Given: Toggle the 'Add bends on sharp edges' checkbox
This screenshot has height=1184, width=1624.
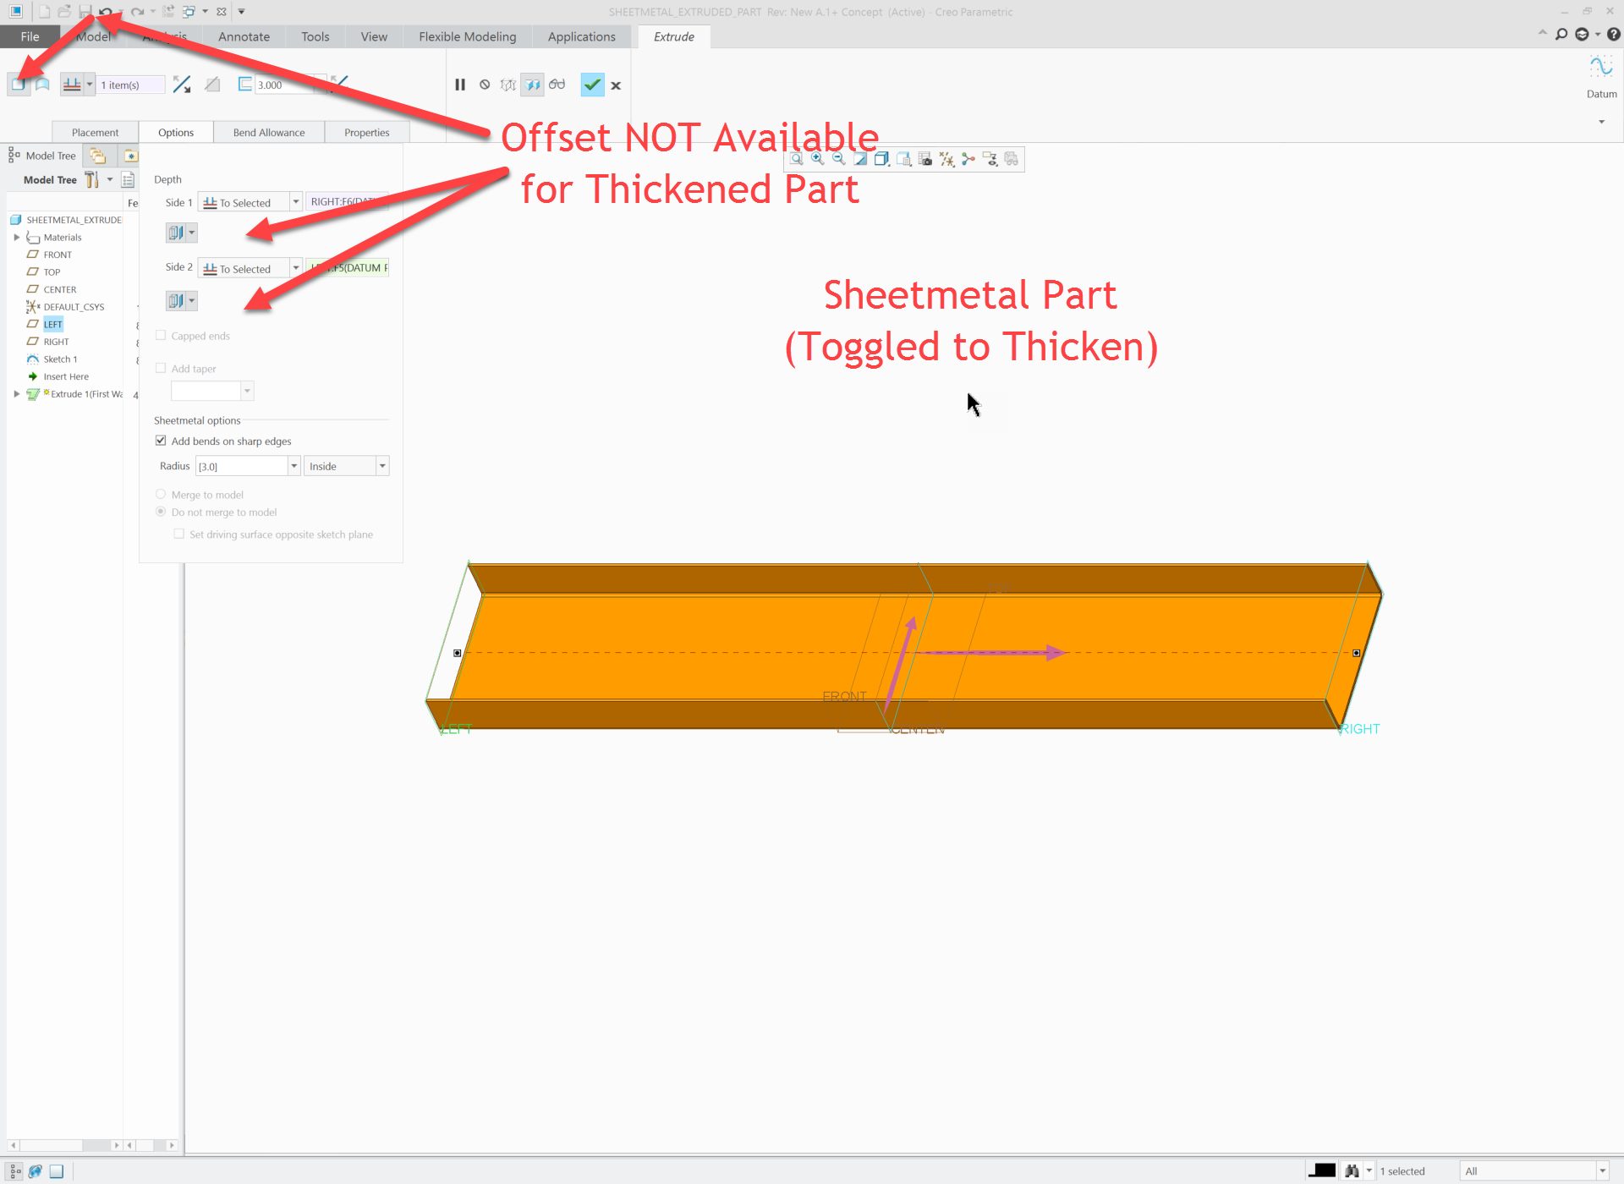Looking at the screenshot, I should point(162,440).
